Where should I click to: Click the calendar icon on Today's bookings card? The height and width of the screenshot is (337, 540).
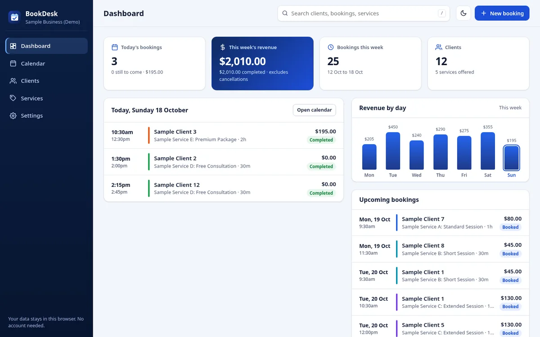click(115, 47)
